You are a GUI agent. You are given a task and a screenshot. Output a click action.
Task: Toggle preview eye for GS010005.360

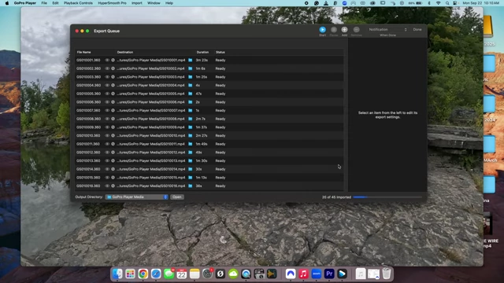coord(107,94)
